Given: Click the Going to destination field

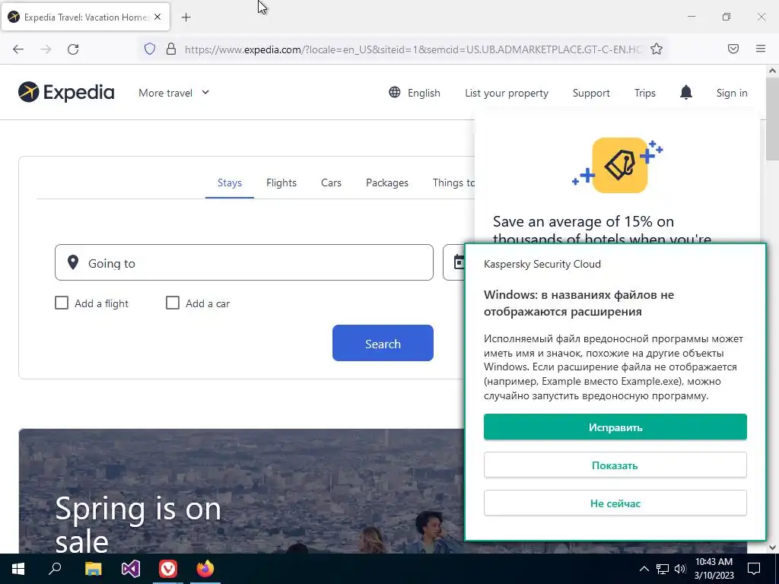Looking at the screenshot, I should click(244, 262).
